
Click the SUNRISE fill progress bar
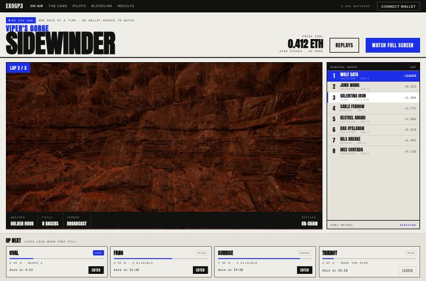point(265,259)
